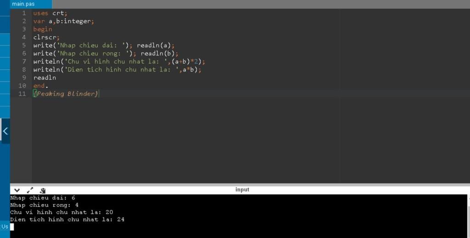Place cursor on 'uses crt;' code line

(50, 13)
